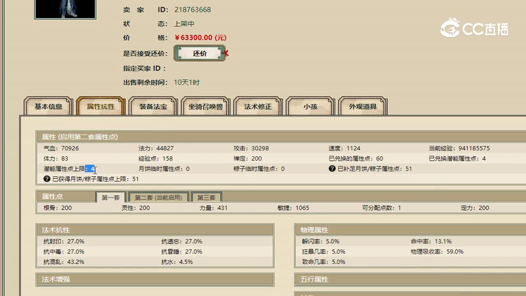Screen dimensions: 526x296
Task: Click the 攻击: 30298 value
Action: pos(251,148)
